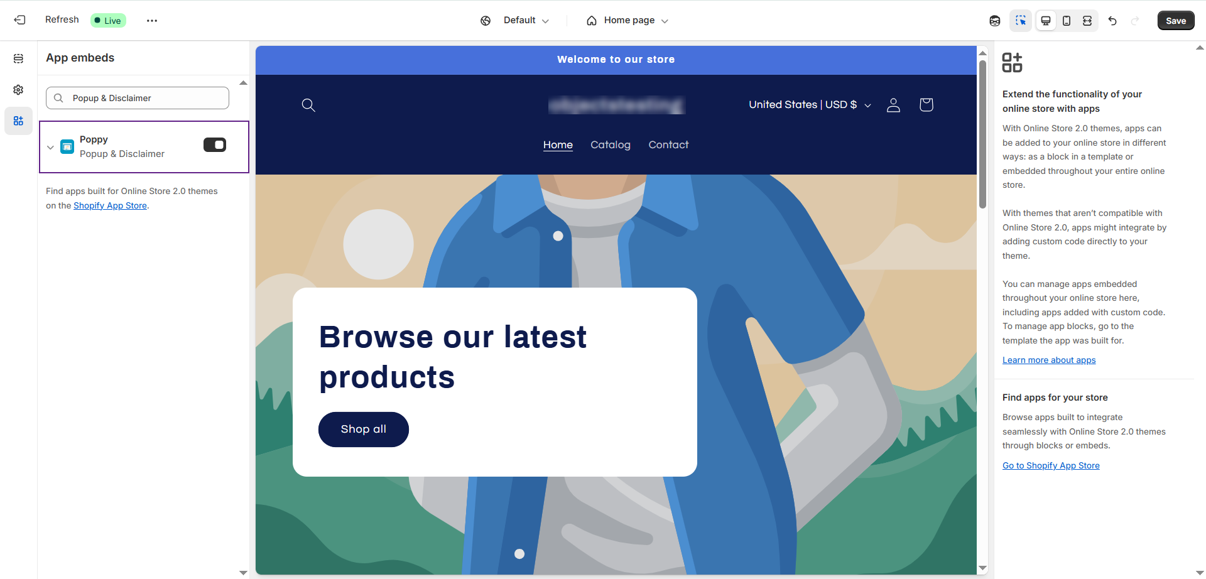Open the Sections sidebar icon

(x=18, y=58)
